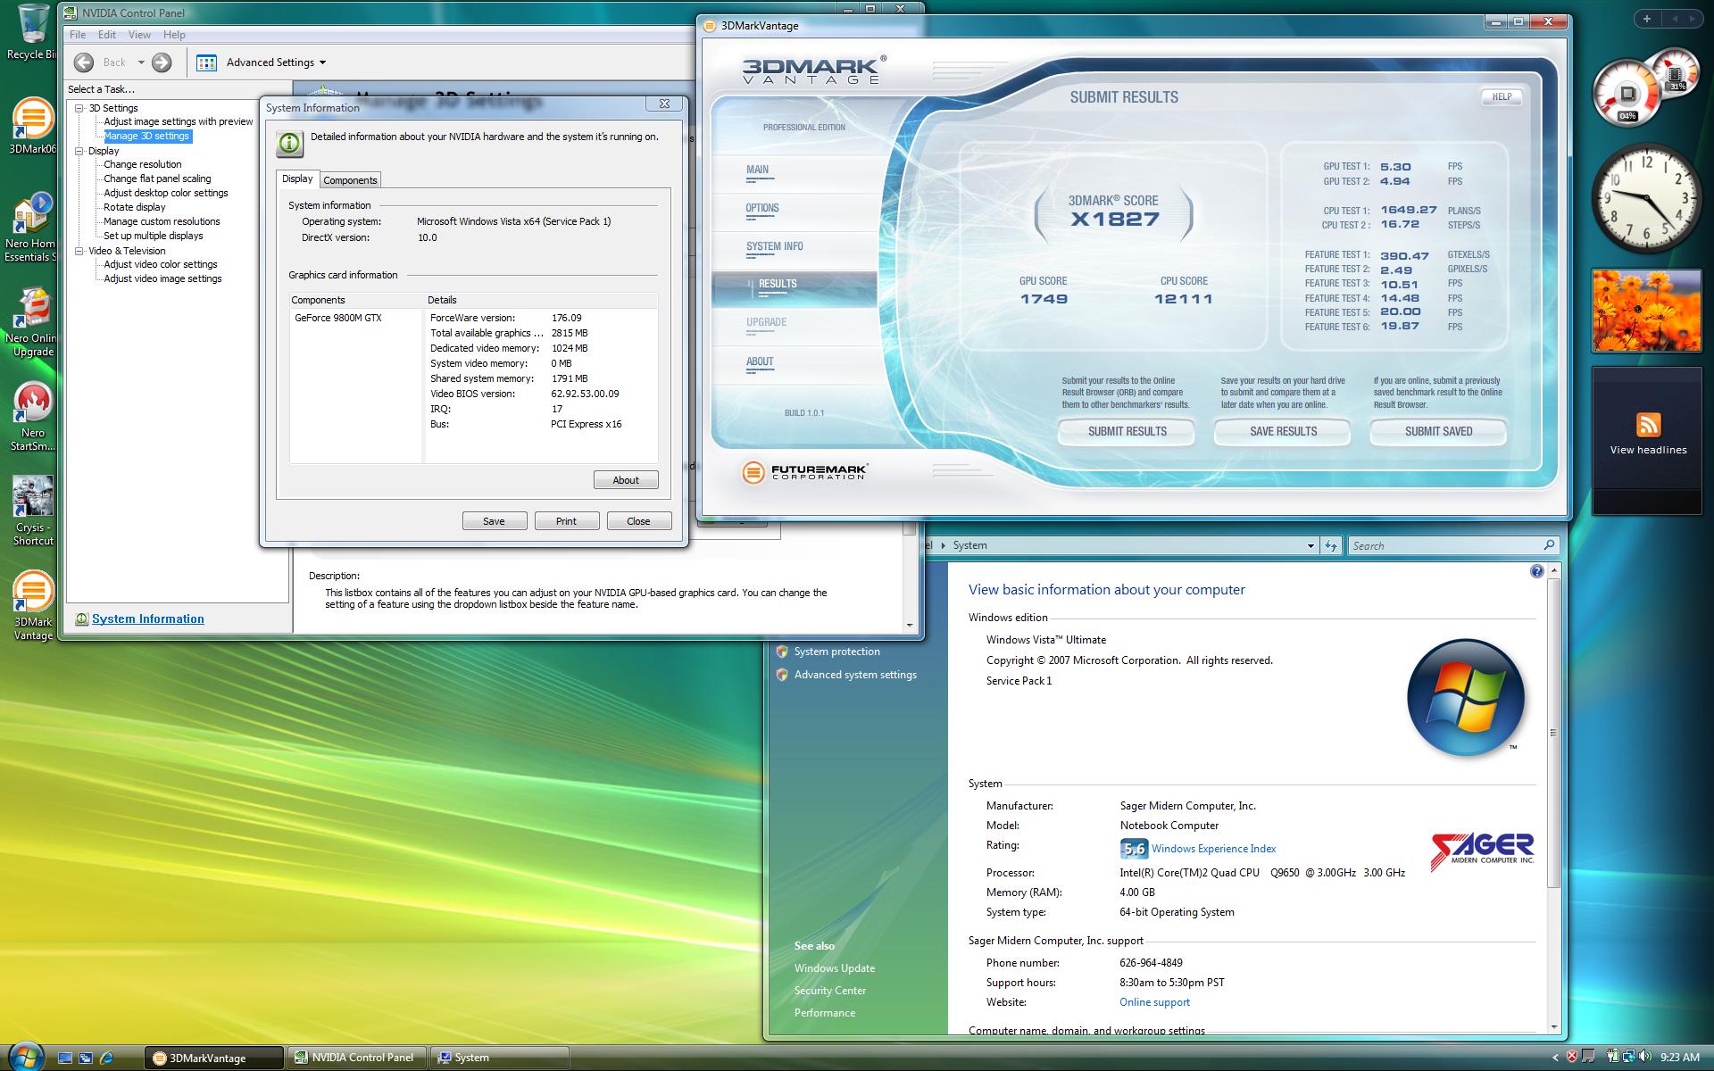Collapse the Video & Television tree node
Screen dimensions: 1714x1071
click(79, 251)
